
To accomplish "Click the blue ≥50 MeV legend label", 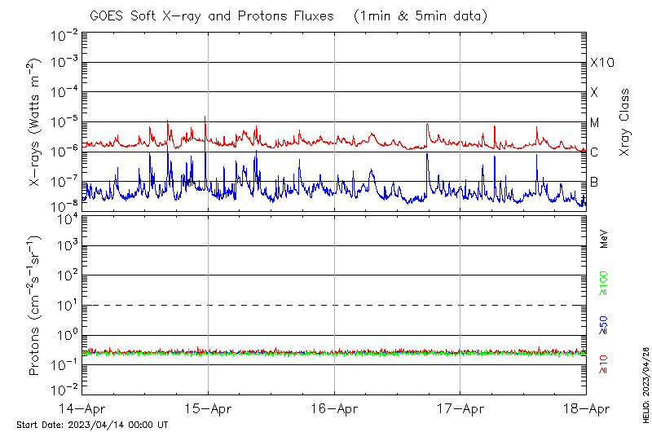I will [604, 324].
